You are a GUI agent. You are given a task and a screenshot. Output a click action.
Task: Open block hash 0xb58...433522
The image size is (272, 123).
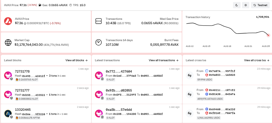34,95
